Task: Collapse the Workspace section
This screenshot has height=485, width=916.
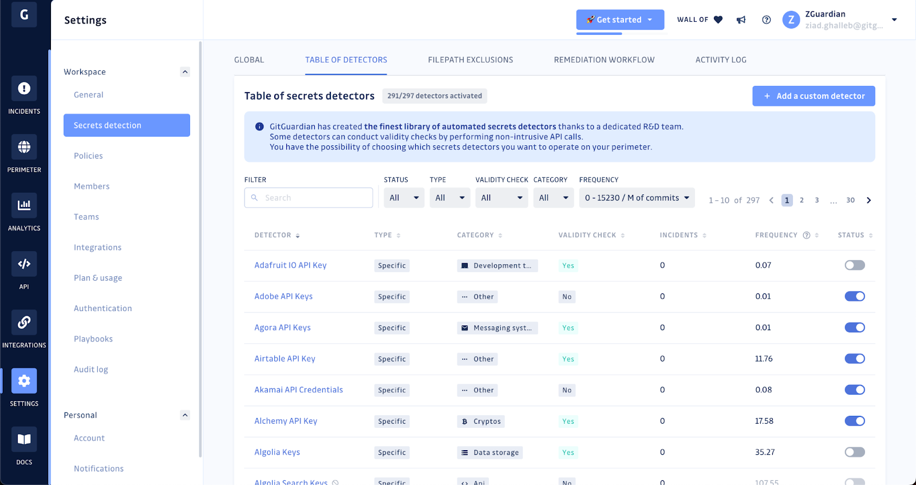Action: point(185,72)
